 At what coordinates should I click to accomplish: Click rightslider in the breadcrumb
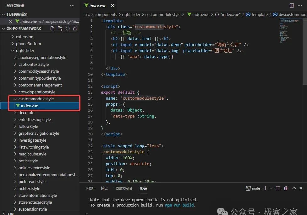(x=131, y=14)
